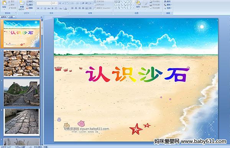Click the Find icon in Editing group
The width and height of the screenshot is (230, 148).
[168, 2]
